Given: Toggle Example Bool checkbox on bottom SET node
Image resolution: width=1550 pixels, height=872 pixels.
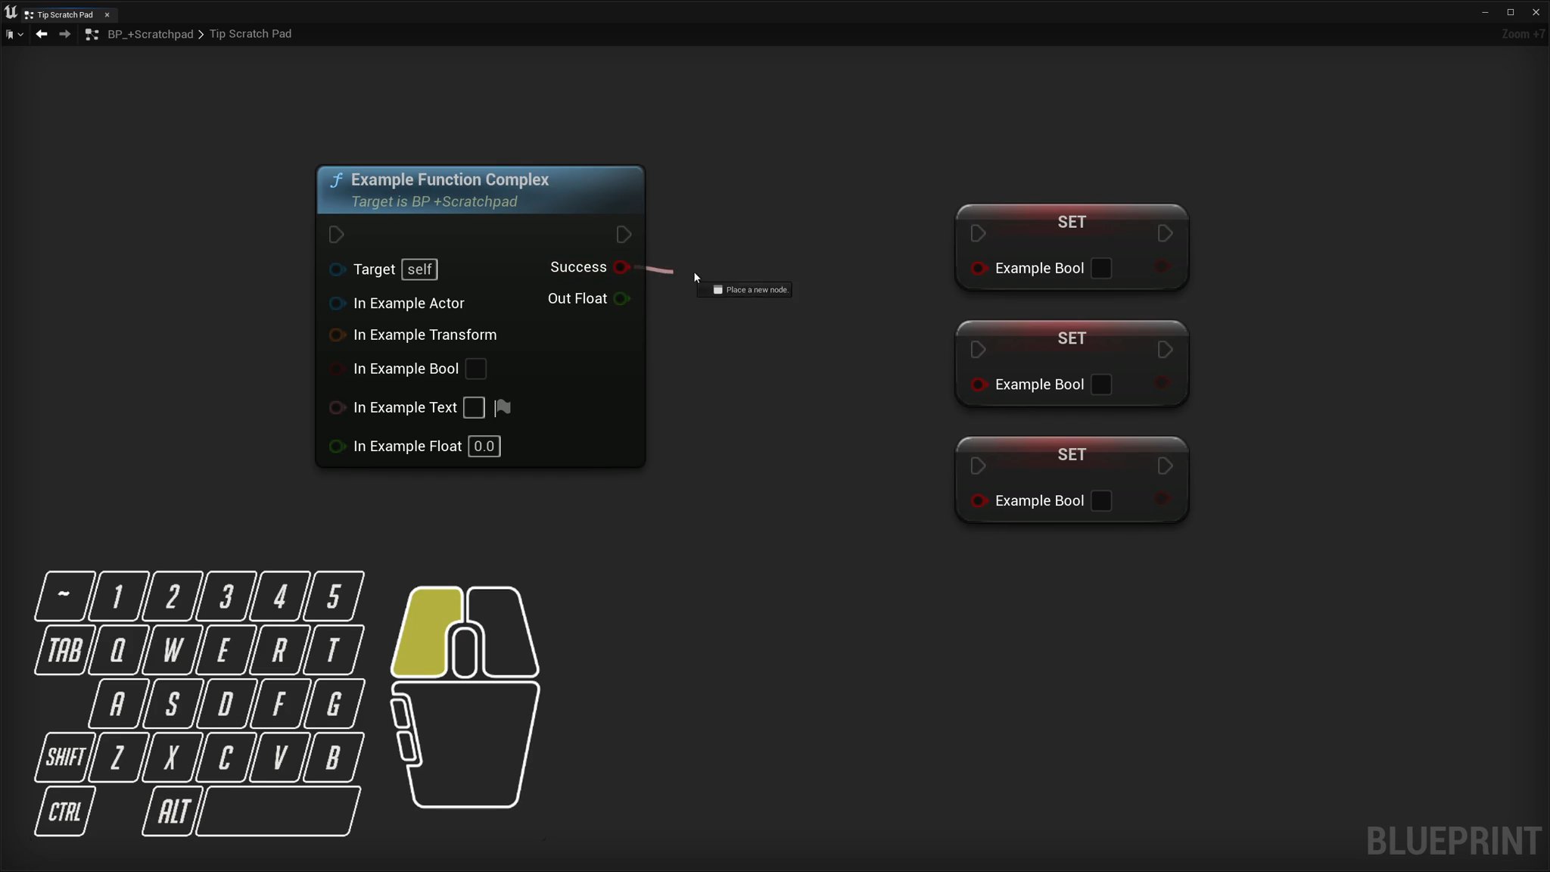Looking at the screenshot, I should point(1101,501).
